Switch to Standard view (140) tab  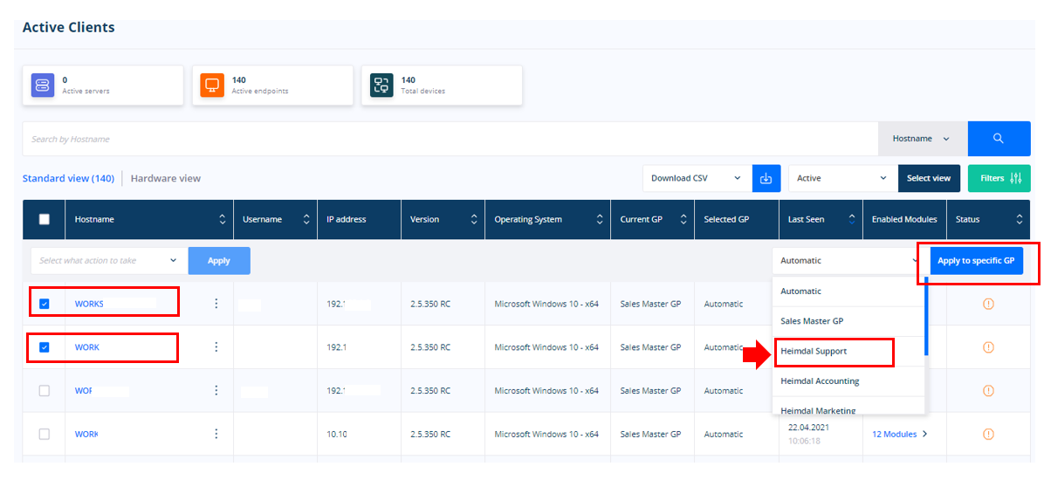tap(69, 178)
